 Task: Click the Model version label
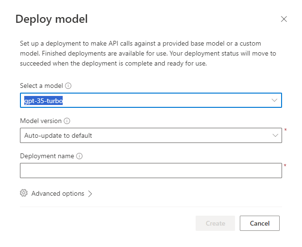coord(41,121)
